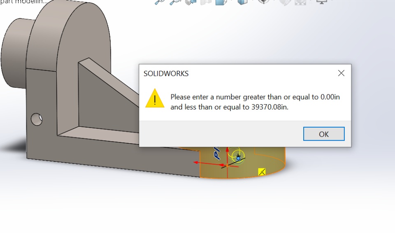Viewport: 395px width, 233px height.
Task: Expand the Apply Scene dropdown arrow
Action: [x=311, y=1]
